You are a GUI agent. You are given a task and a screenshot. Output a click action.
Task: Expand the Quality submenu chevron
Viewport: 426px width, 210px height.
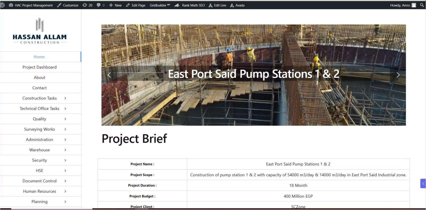pos(65,119)
